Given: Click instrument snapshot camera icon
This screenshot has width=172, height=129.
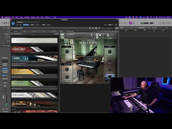Looking at the screenshot, I should pos(91,35).
